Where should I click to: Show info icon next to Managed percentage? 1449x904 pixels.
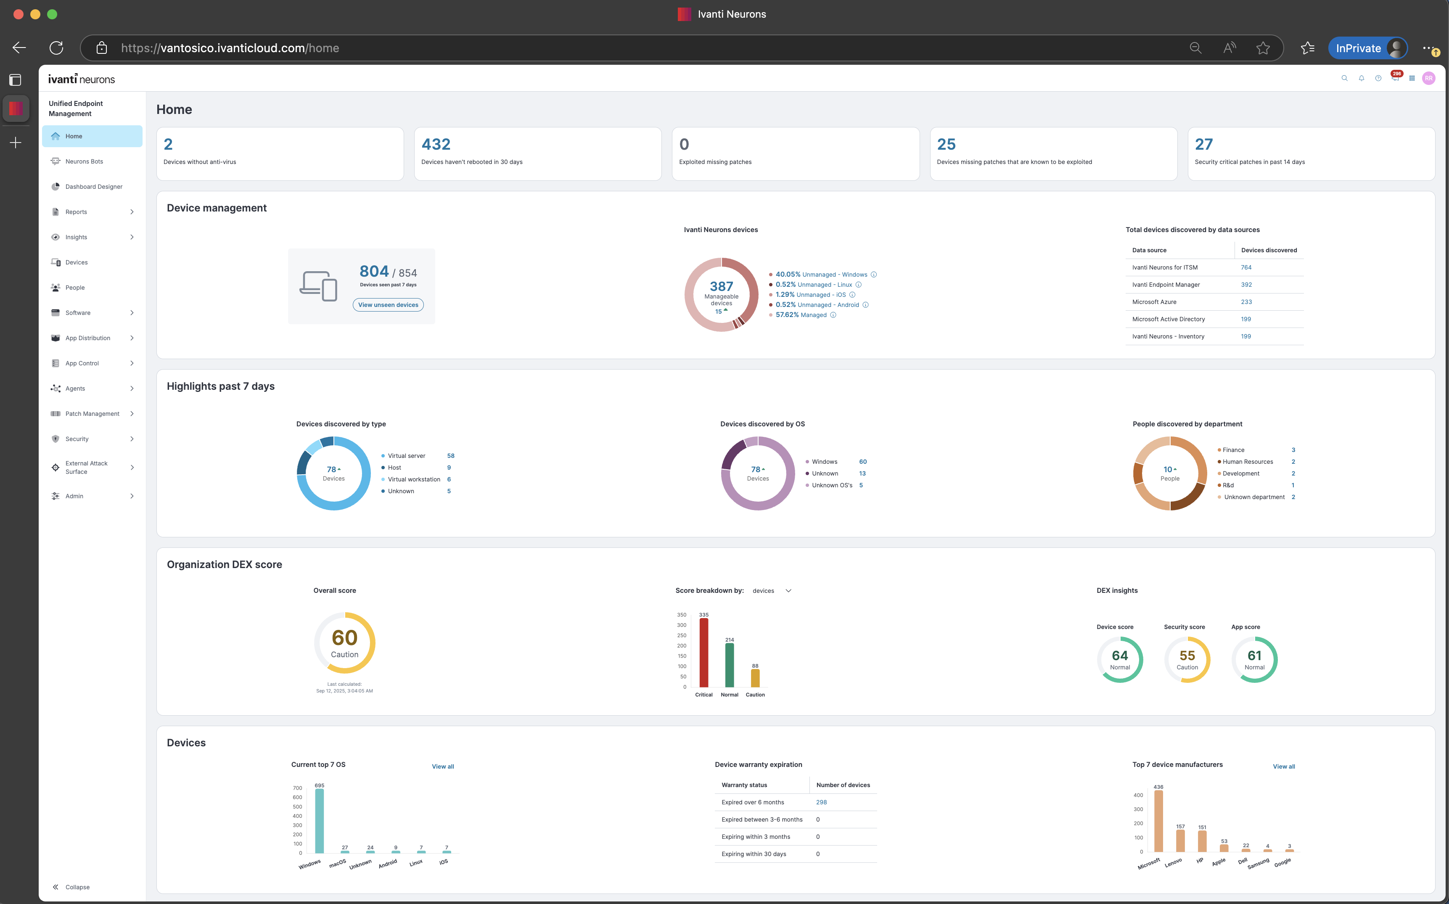833,315
